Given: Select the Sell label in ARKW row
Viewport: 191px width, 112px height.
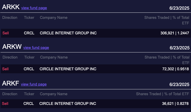Looking at the screenshot, I should tap(5, 69).
